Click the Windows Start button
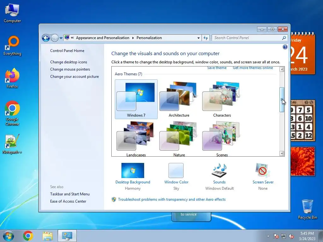The width and height of the screenshot is (323, 242). (x=9, y=236)
